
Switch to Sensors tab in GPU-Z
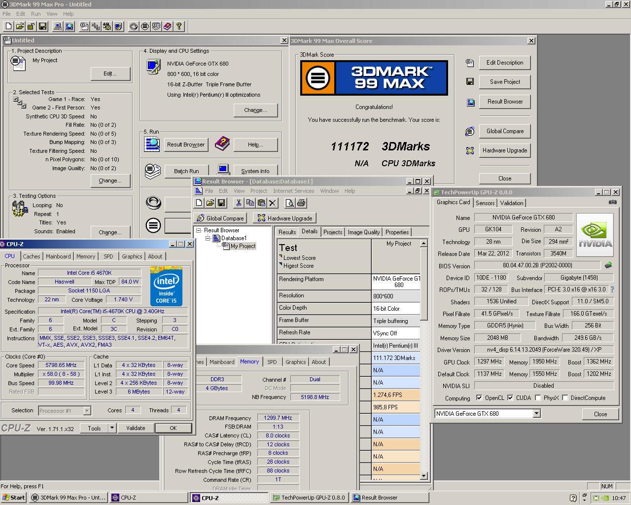coord(485,203)
